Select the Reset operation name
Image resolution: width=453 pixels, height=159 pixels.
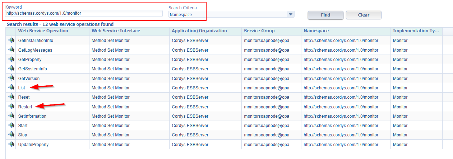[x=24, y=97]
